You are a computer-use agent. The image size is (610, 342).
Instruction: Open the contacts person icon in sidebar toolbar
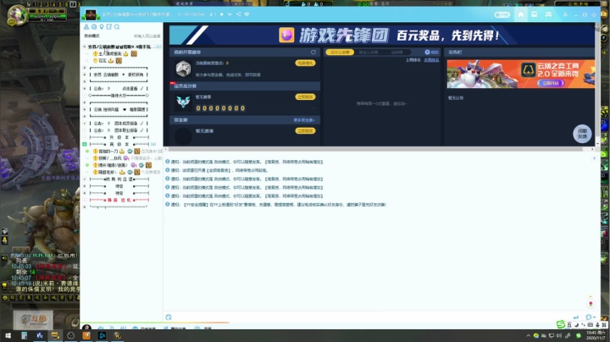[86, 27]
